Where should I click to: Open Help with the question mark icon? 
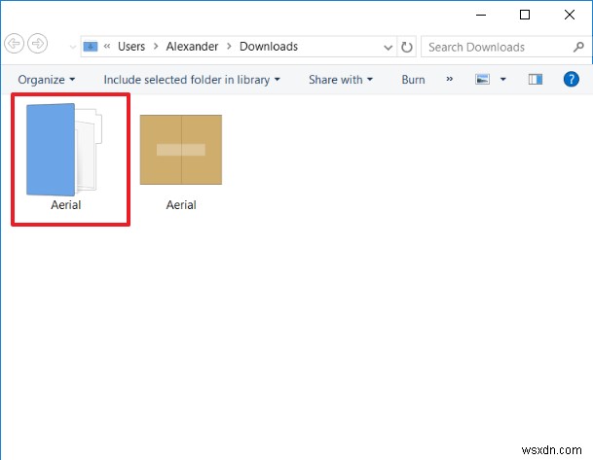572,80
